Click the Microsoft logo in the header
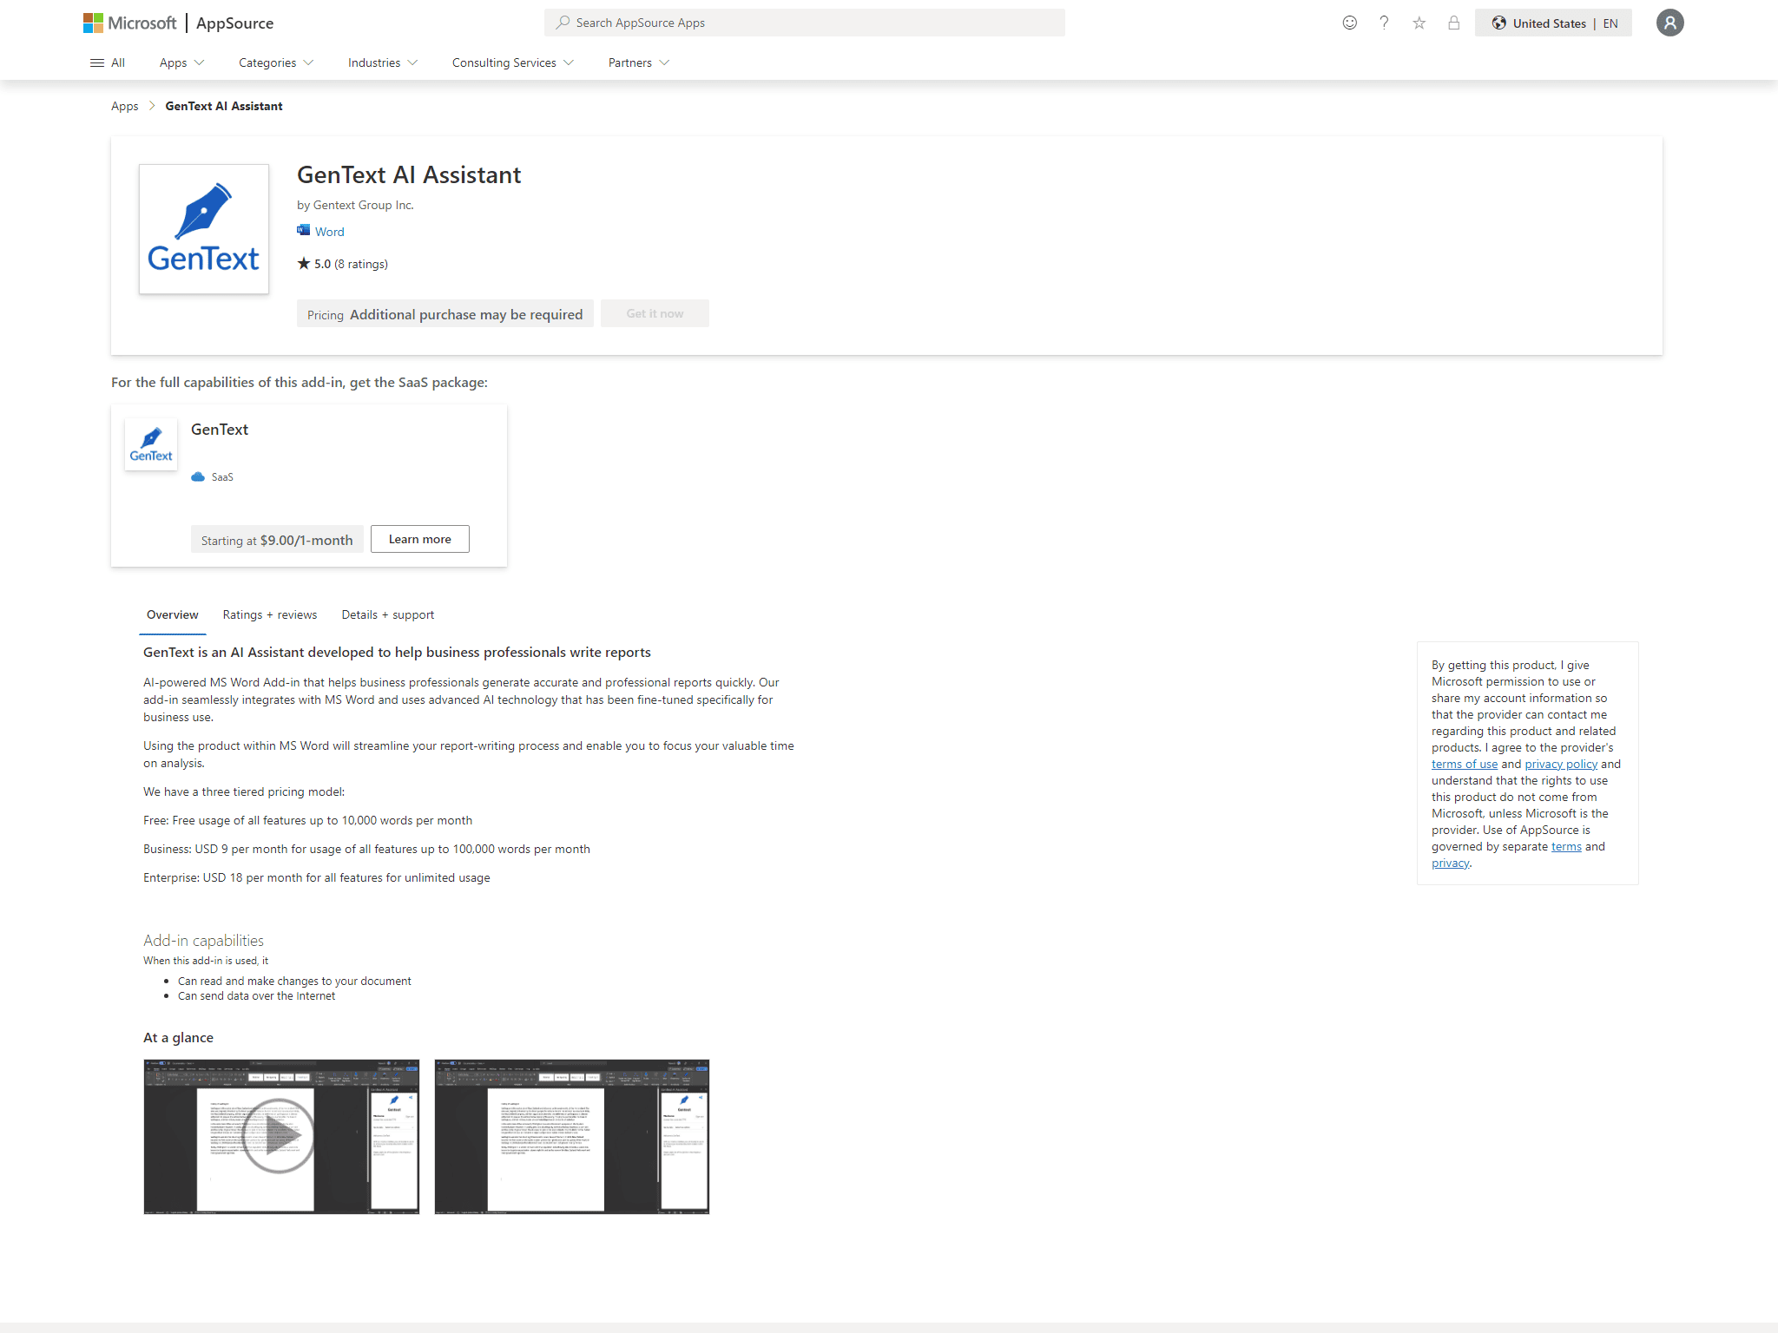 (129, 23)
